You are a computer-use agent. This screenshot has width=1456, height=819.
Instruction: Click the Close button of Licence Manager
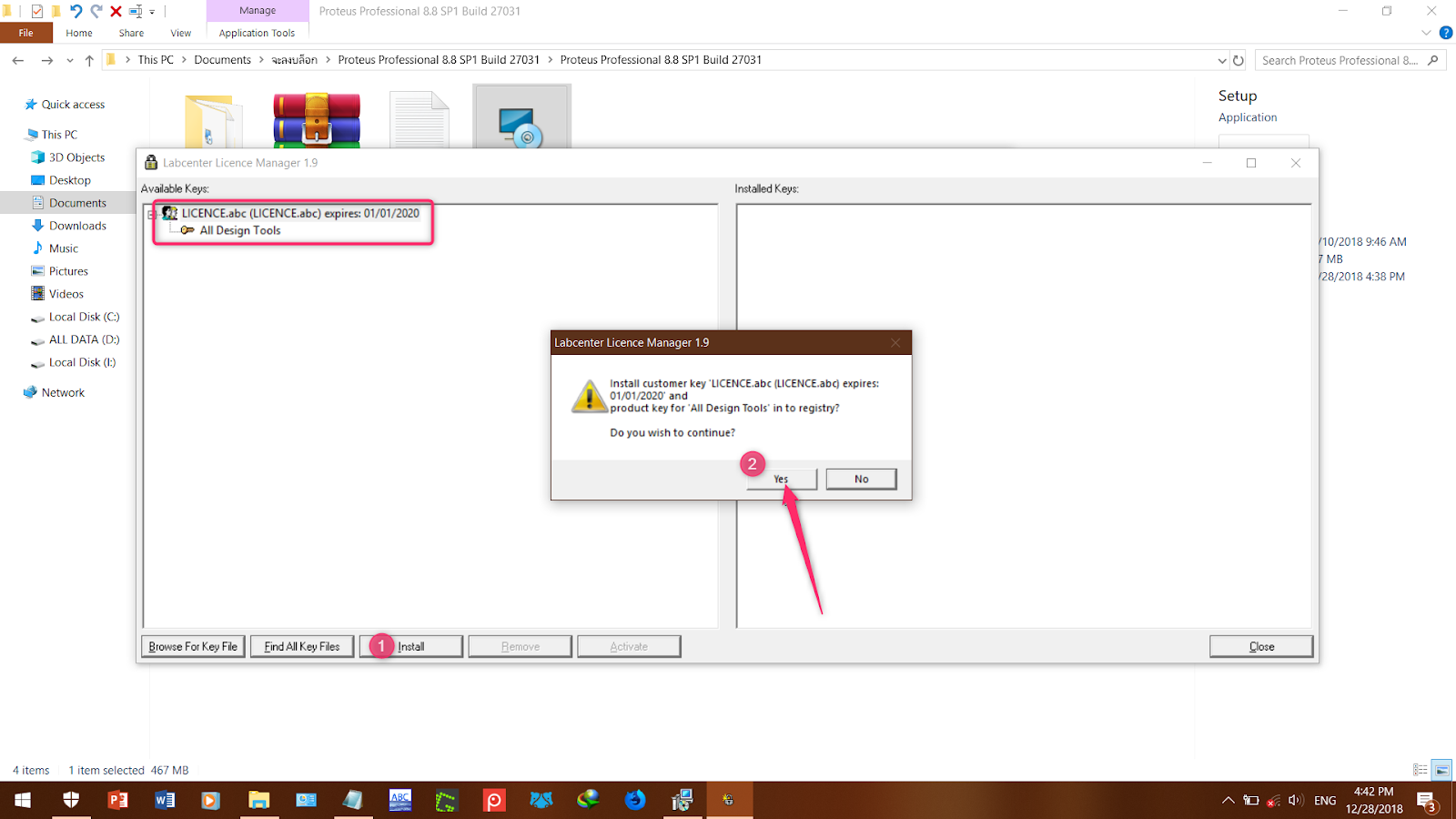[1261, 646]
